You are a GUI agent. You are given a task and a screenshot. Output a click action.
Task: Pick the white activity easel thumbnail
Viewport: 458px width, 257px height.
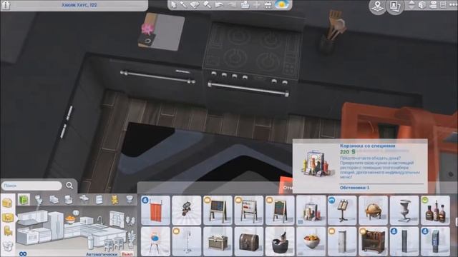249,211
